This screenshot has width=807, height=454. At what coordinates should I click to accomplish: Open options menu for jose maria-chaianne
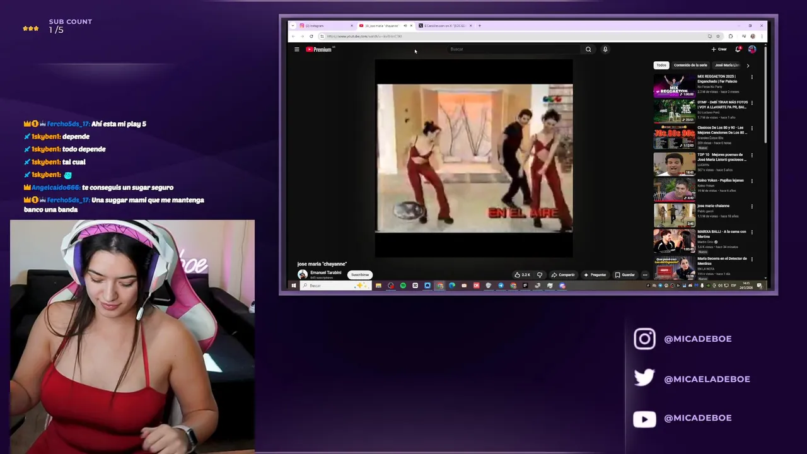tap(752, 206)
